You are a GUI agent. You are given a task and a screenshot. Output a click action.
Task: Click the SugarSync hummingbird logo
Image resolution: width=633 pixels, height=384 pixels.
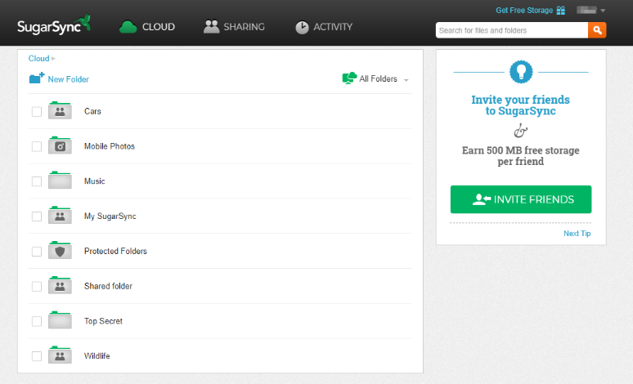(54, 25)
